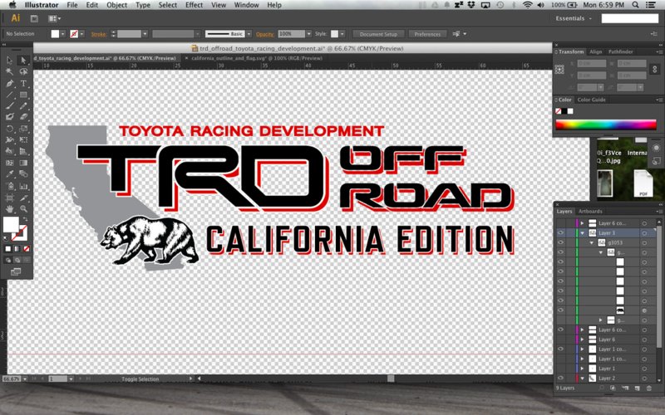
Task: Hide the g3053 group eye icon
Action: pyautogui.click(x=560, y=242)
